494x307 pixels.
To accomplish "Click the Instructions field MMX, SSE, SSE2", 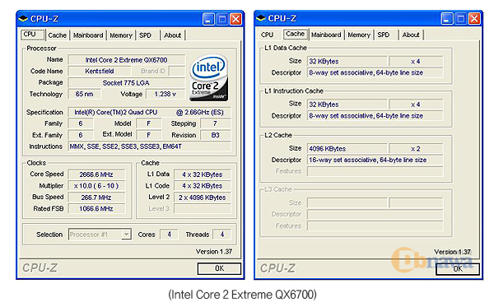I will [x=149, y=147].
